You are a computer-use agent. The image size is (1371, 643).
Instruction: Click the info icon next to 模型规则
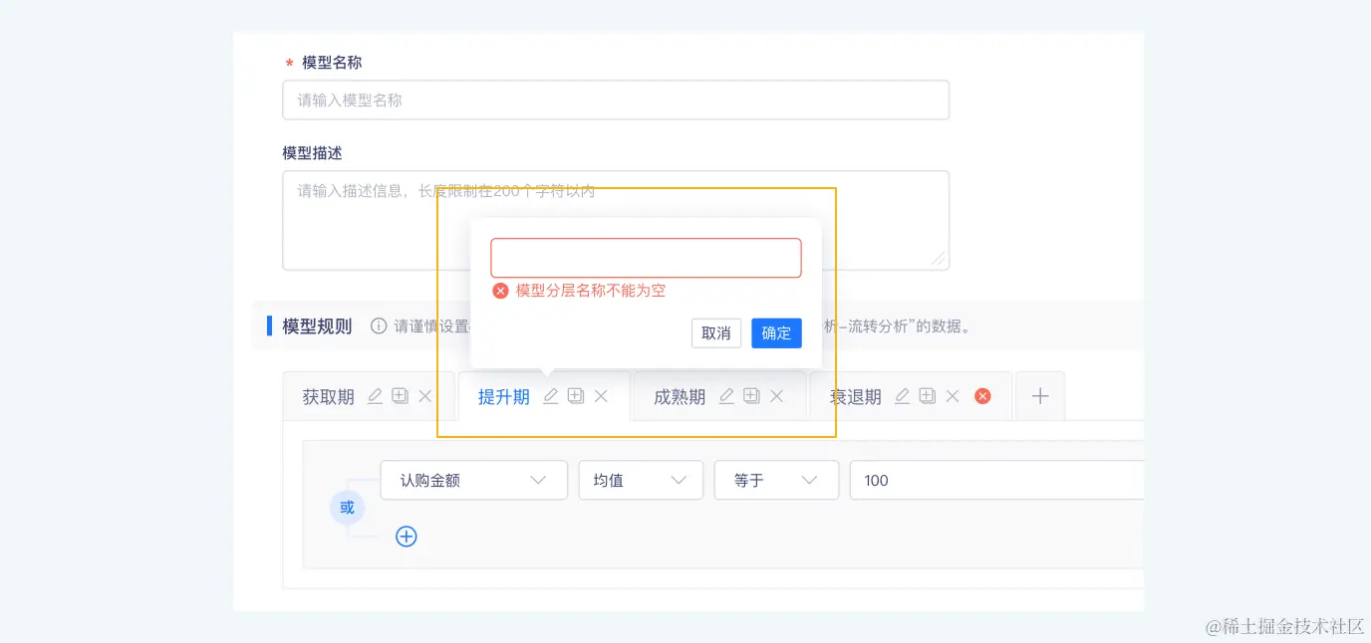click(379, 325)
